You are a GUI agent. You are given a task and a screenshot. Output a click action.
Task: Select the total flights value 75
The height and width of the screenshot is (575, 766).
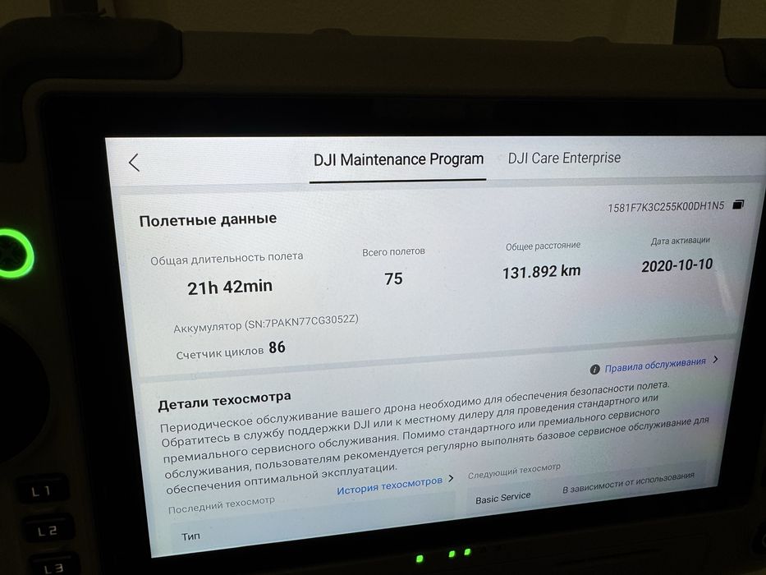click(x=393, y=278)
